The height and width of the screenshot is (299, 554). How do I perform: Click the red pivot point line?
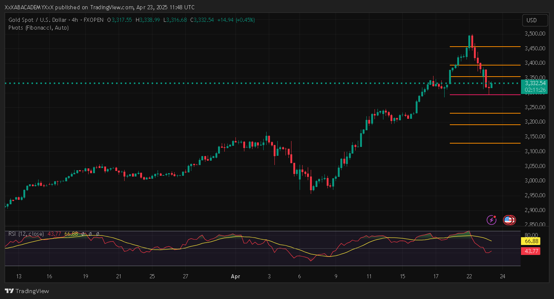point(482,95)
